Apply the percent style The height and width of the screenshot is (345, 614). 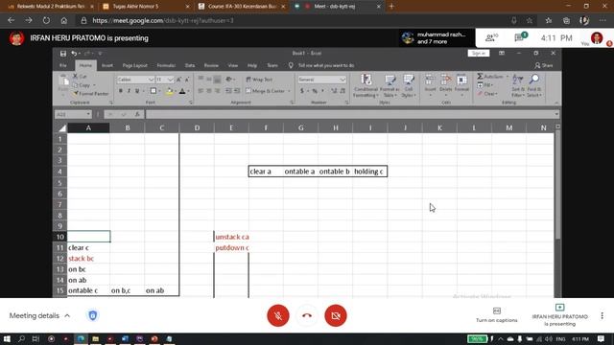pos(315,91)
